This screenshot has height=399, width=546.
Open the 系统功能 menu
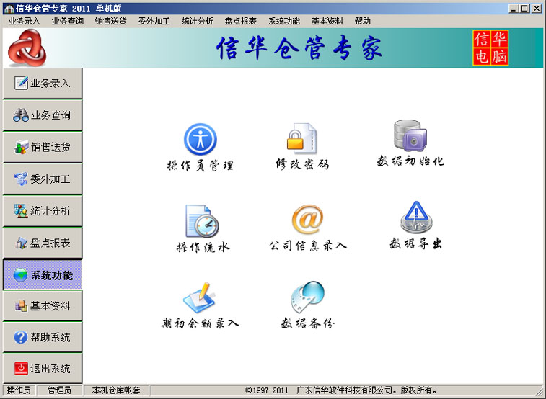(283, 21)
